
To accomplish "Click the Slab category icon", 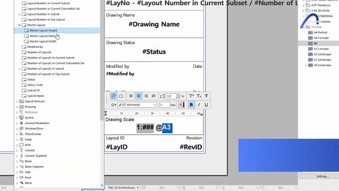I will point(21,172).
